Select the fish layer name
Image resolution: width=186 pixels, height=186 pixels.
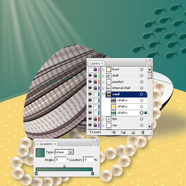pyautogui.click(x=115, y=119)
